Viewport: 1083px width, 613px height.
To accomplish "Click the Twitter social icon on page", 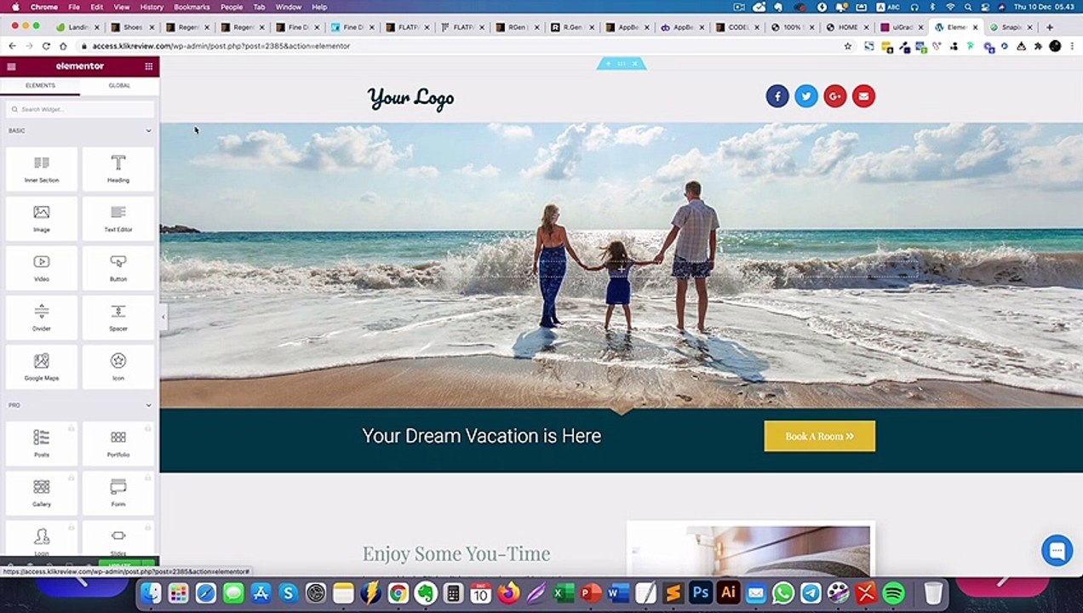I will [x=806, y=96].
